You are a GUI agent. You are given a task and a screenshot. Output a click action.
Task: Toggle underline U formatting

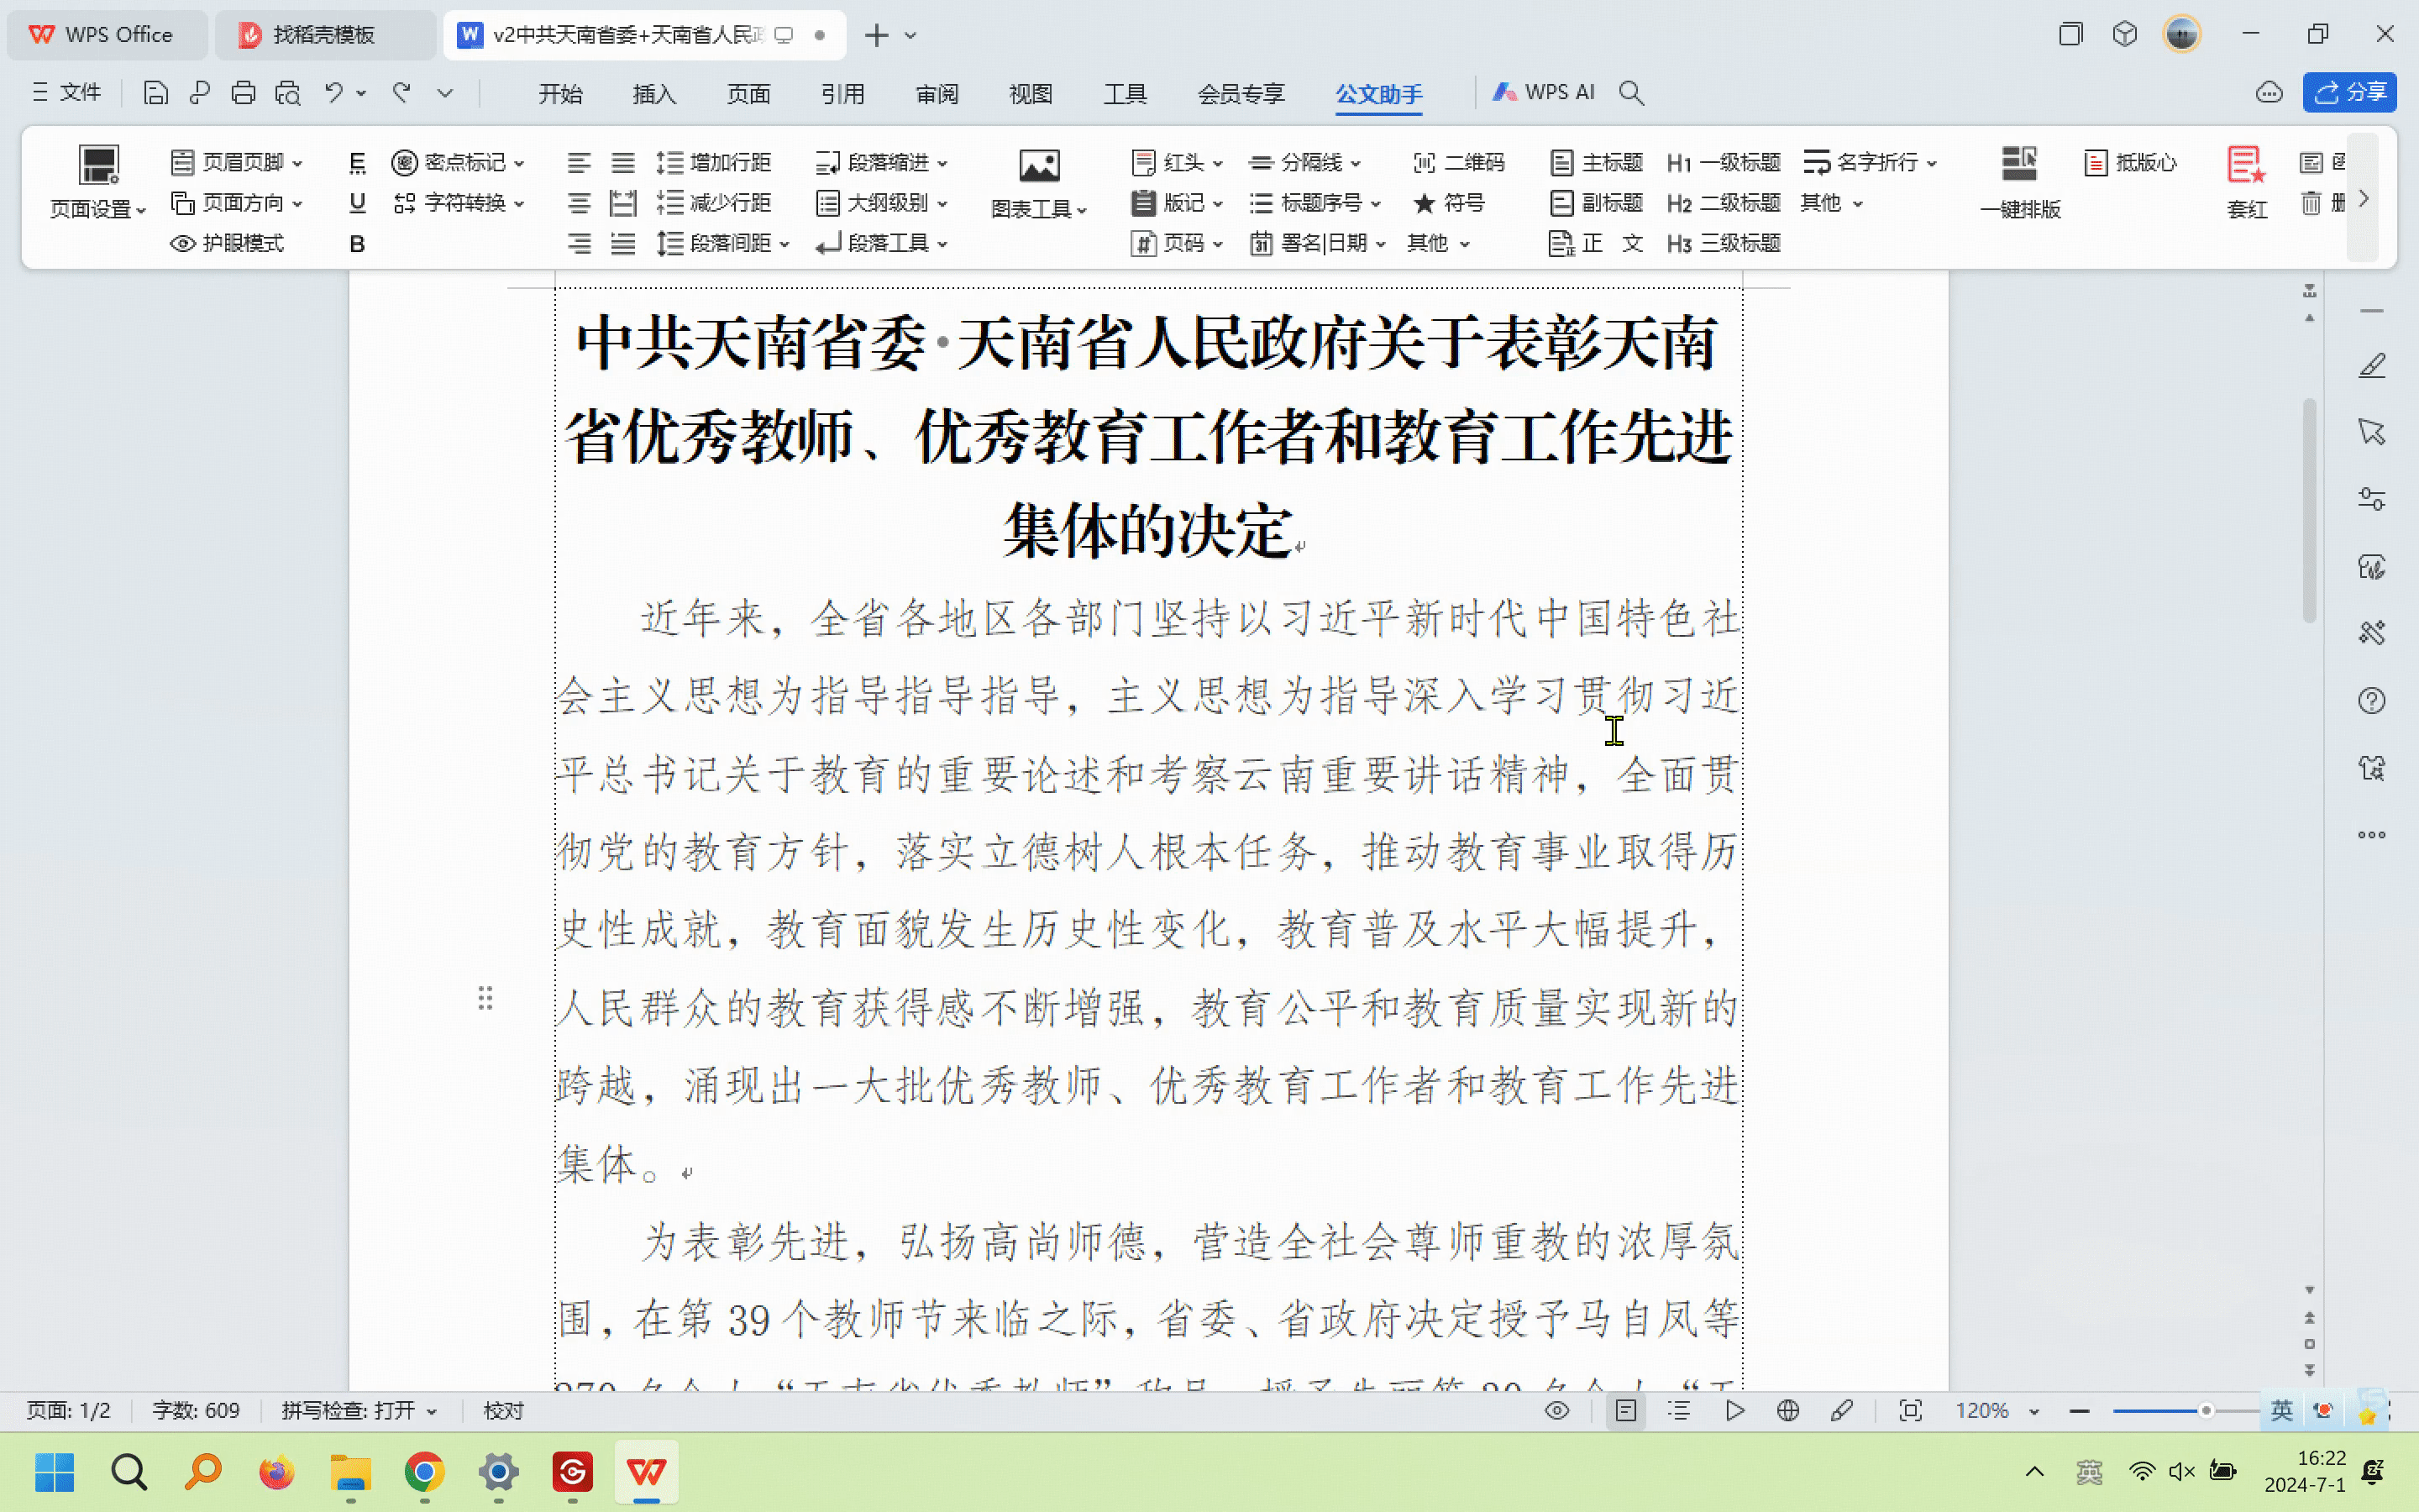[x=357, y=203]
